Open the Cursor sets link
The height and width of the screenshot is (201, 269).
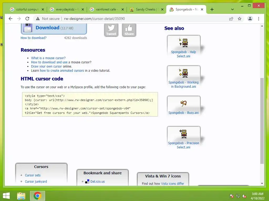(33, 175)
